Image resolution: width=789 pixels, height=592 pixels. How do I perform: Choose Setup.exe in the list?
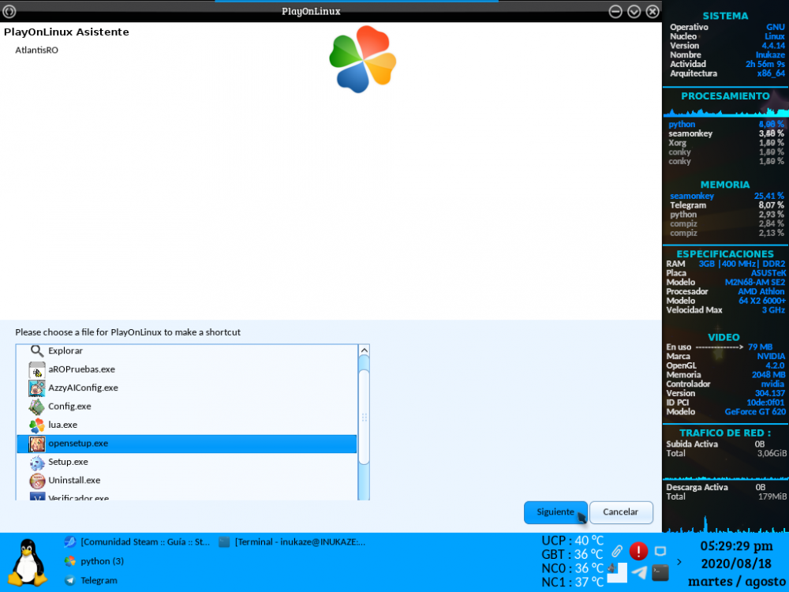click(x=67, y=462)
